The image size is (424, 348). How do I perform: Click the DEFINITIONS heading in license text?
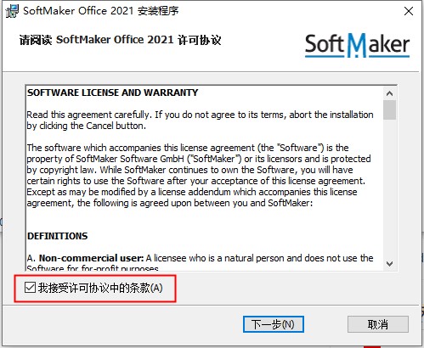click(58, 236)
